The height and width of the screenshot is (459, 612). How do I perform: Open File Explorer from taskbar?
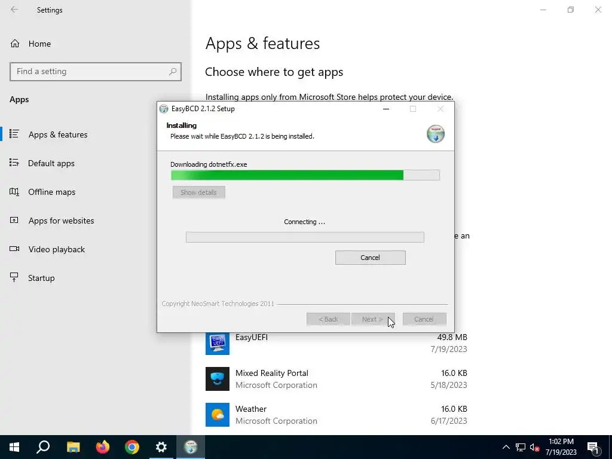(x=73, y=447)
